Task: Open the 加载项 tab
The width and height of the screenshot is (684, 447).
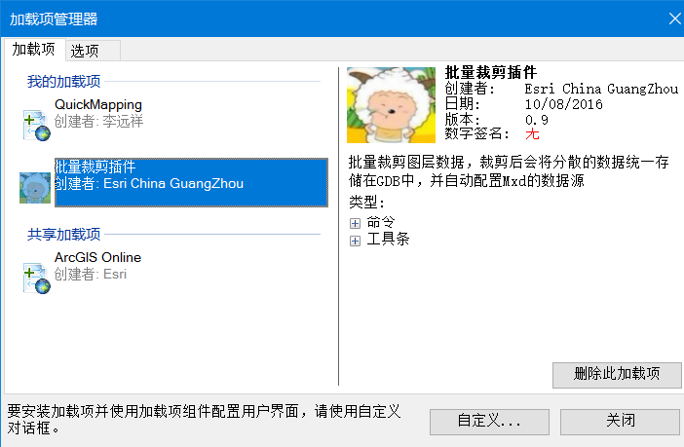Action: [x=34, y=50]
